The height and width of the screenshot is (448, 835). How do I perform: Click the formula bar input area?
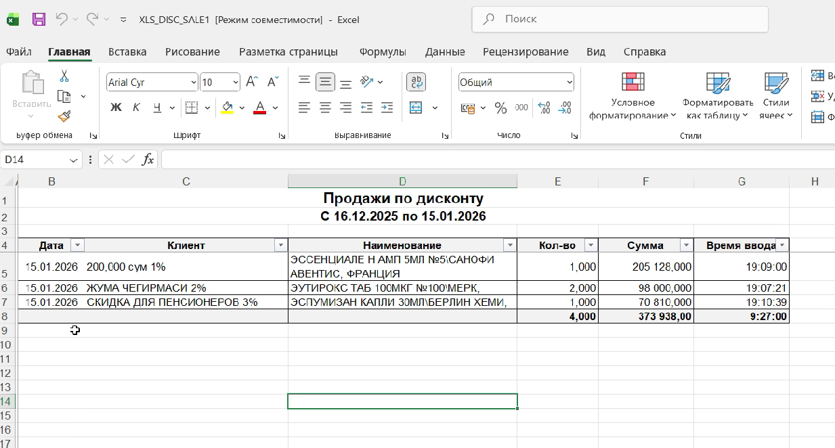(x=498, y=160)
